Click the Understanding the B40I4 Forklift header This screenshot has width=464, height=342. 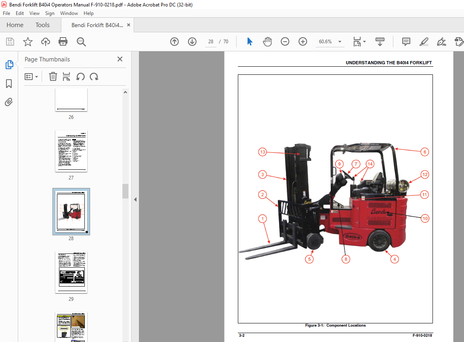coord(388,63)
